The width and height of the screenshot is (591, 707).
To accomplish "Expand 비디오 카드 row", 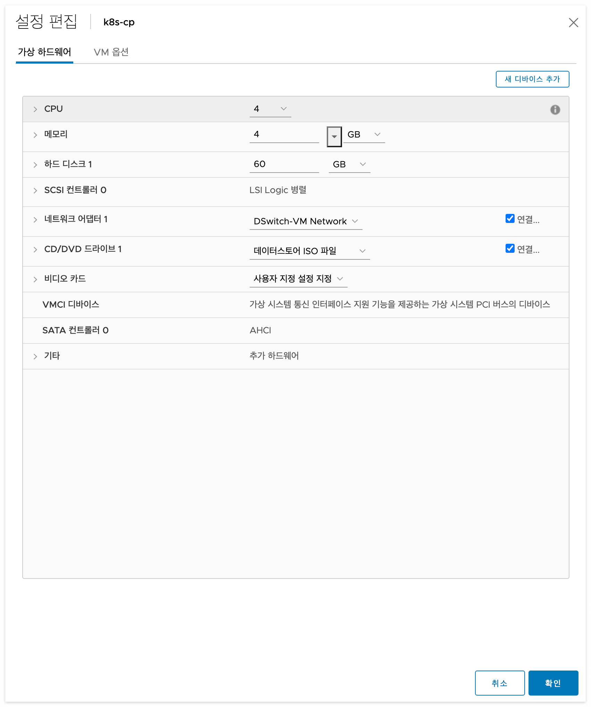I will pos(35,280).
